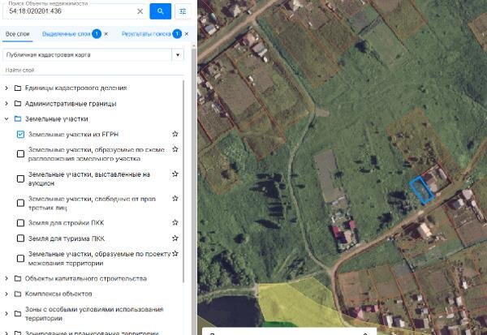This screenshot has width=487, height=335.
Task: Click the Земельные участки folder icon
Action: (x=18, y=119)
